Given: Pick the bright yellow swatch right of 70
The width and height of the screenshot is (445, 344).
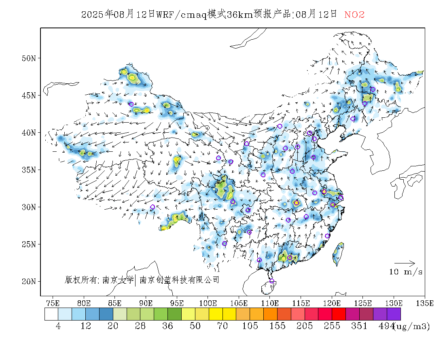Looking at the screenshot, I should coord(229,314).
